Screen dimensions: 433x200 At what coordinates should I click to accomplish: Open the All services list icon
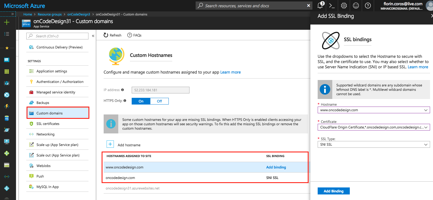click(x=6, y=34)
